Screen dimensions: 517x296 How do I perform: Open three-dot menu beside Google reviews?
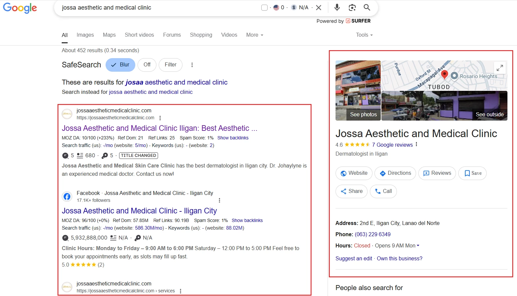[416, 144]
